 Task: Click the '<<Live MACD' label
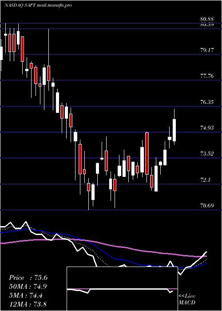click(x=187, y=299)
